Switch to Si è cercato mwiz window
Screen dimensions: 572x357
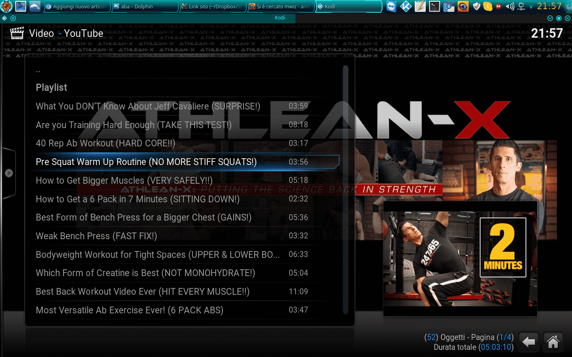tap(281, 6)
